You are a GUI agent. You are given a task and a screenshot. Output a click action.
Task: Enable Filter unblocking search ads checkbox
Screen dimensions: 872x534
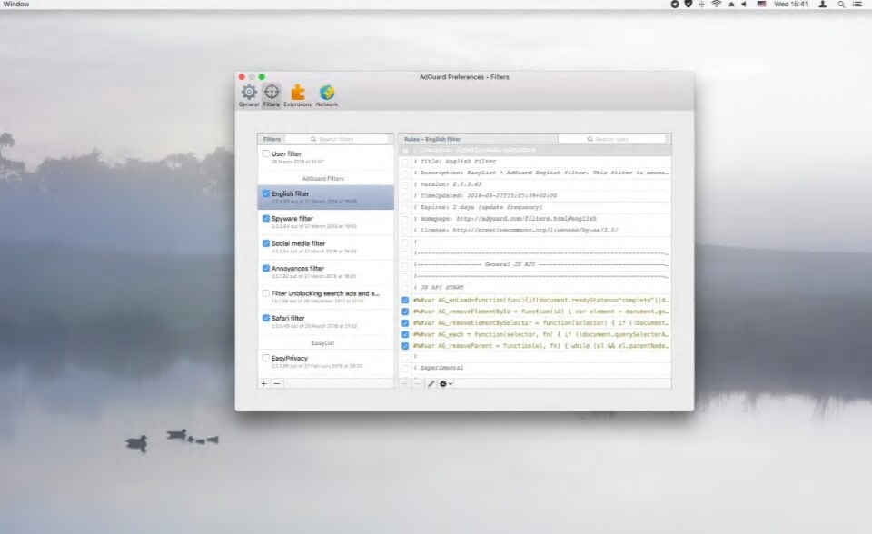pyautogui.click(x=266, y=293)
